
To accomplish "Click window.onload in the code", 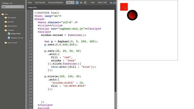I will pos(52,35).
